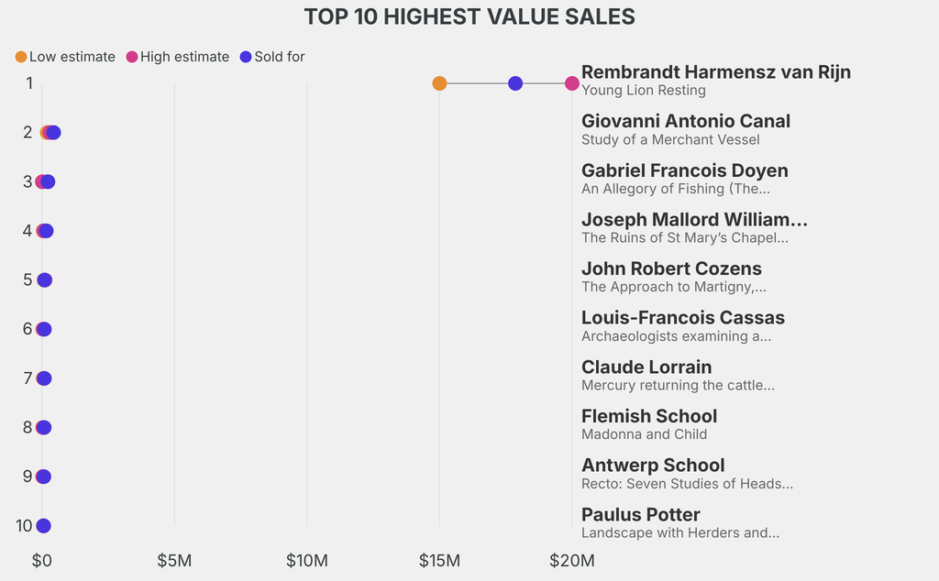Click the orange Low estimate legend dot
The height and width of the screenshot is (581, 939).
click(21, 57)
